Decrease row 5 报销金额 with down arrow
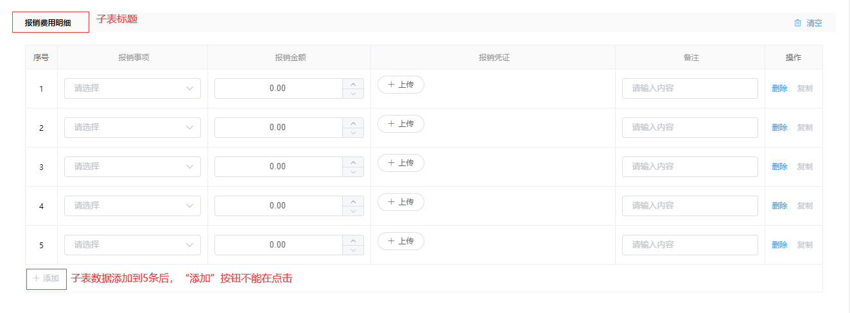850x313 pixels. tap(353, 250)
